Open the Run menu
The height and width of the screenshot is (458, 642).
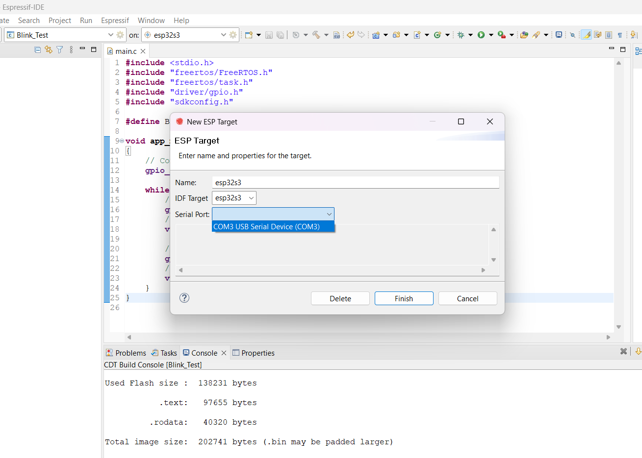pyautogui.click(x=86, y=20)
